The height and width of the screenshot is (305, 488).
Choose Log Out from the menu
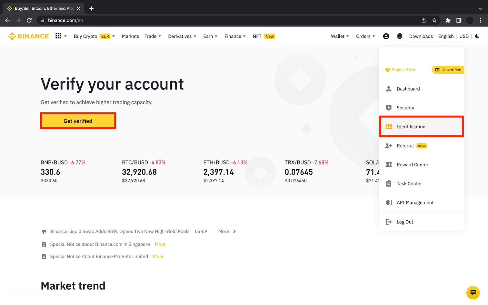[x=405, y=222]
